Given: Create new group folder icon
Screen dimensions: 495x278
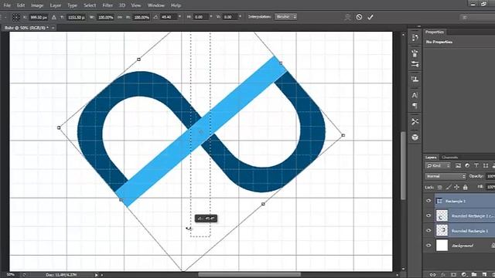Looking at the screenshot, I should (474, 275).
